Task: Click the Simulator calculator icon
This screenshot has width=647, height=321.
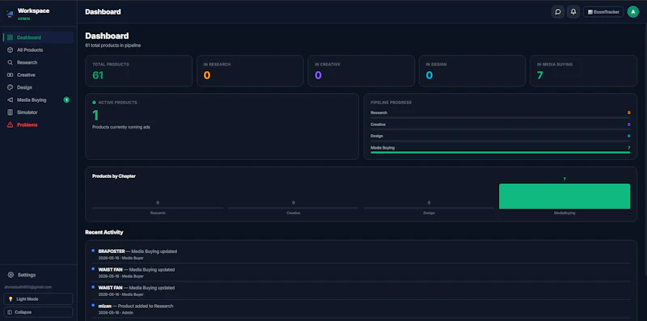Action: [10, 112]
